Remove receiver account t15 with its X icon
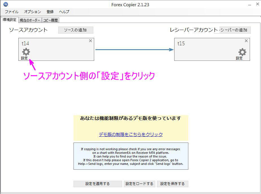This screenshot has height=194, width=261. 246,41
